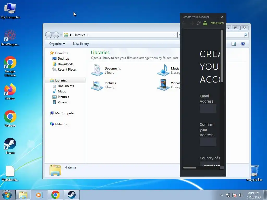Toggle the preview pane in Explorer
This screenshot has width=267, height=200.
point(234,44)
